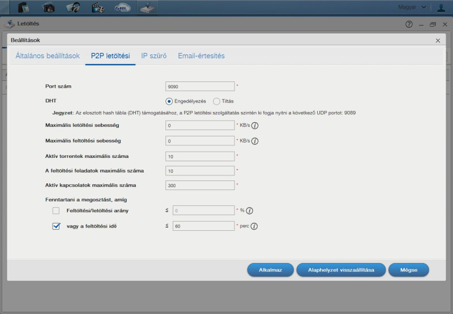The image size is (453, 314).
Task: Click Alaphelyzet visszaállítása button
Action: click(x=341, y=270)
